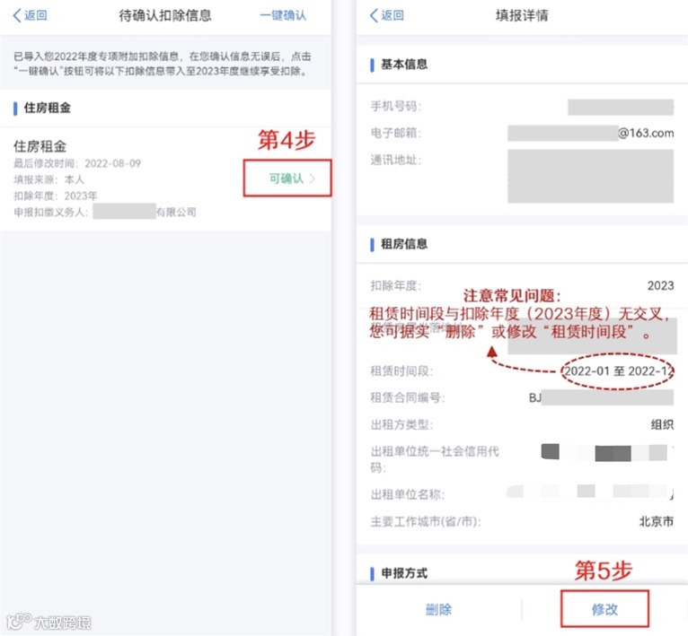Tap the back chevron on 填报详情 screen
This screenshot has width=688, height=636.
tap(374, 15)
